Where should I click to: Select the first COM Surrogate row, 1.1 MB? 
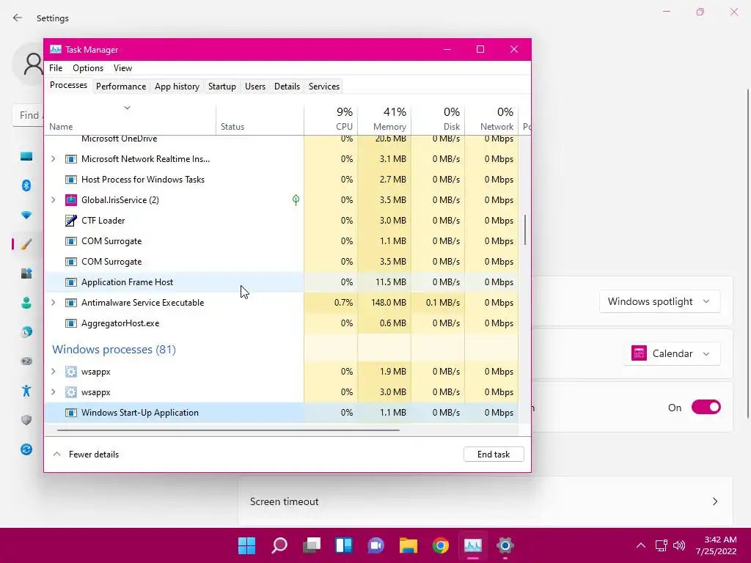[x=282, y=241]
